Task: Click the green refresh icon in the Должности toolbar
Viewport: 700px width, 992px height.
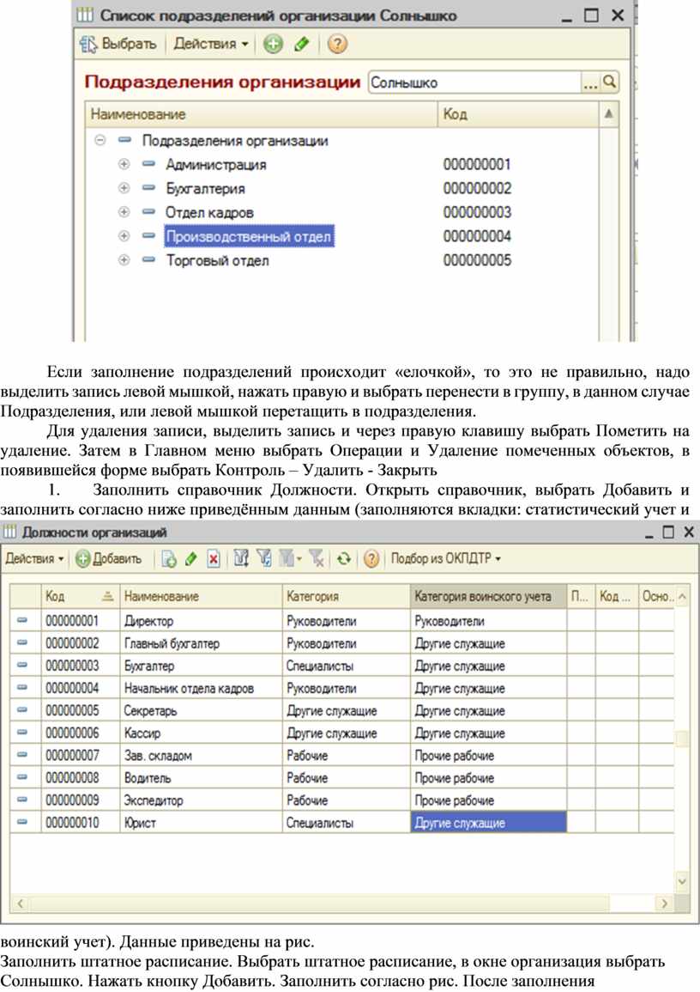Action: 344,558
